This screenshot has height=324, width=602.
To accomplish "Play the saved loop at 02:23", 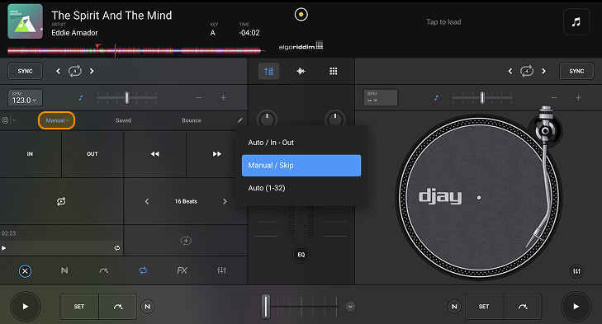I will [4, 248].
